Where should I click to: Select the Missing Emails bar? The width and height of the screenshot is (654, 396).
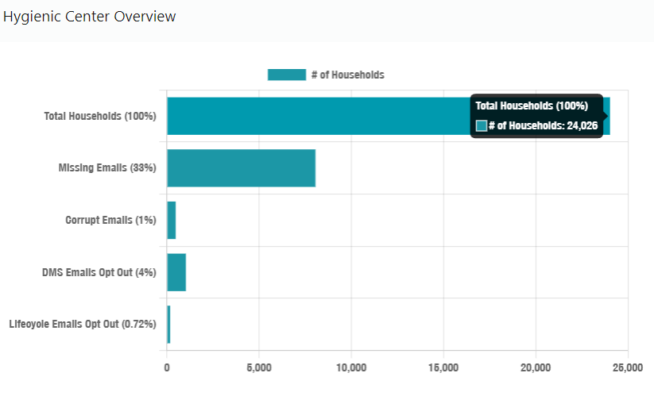point(241,168)
